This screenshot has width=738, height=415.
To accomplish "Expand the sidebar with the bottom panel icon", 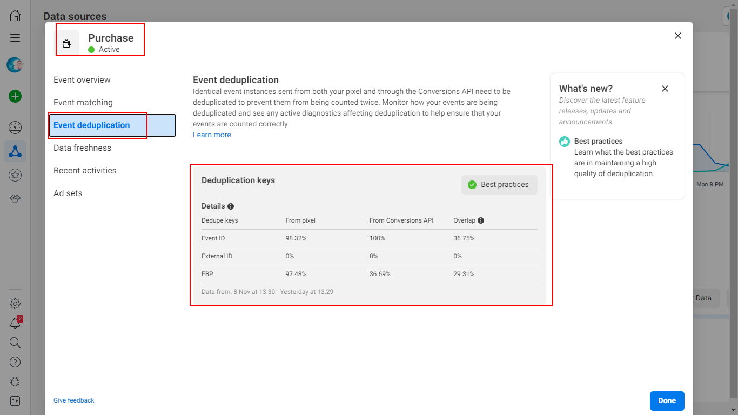I will click(x=15, y=400).
